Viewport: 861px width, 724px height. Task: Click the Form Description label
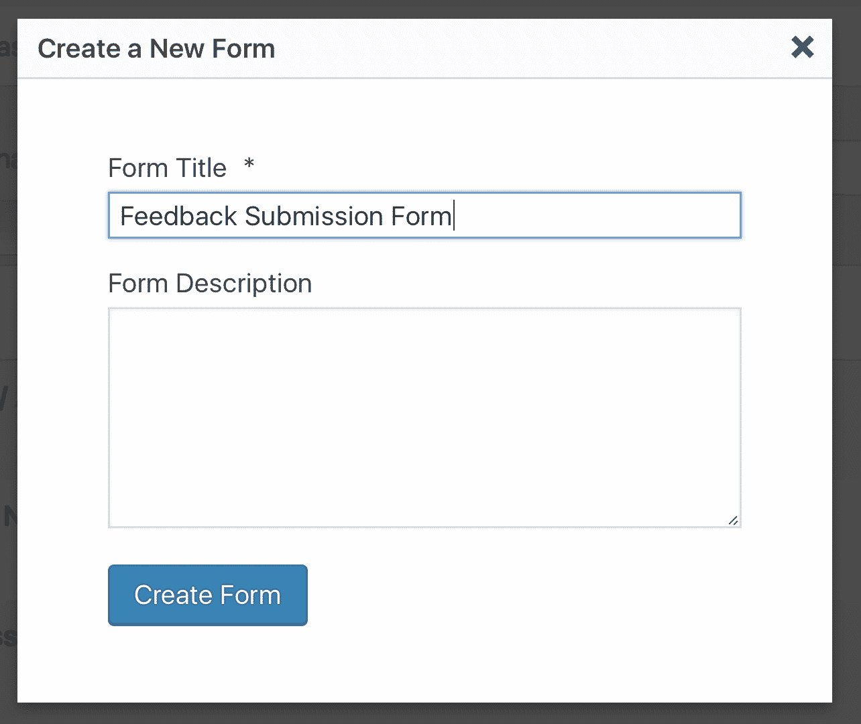tap(209, 283)
